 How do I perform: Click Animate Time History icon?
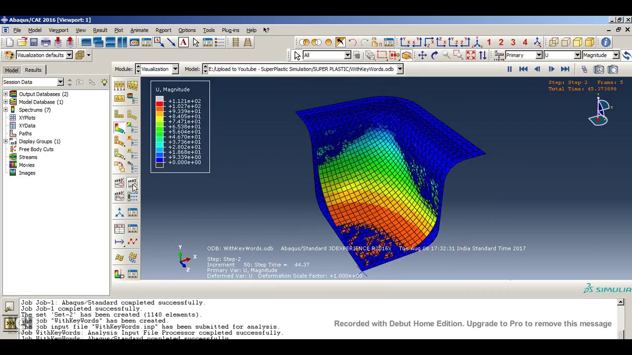click(x=132, y=183)
